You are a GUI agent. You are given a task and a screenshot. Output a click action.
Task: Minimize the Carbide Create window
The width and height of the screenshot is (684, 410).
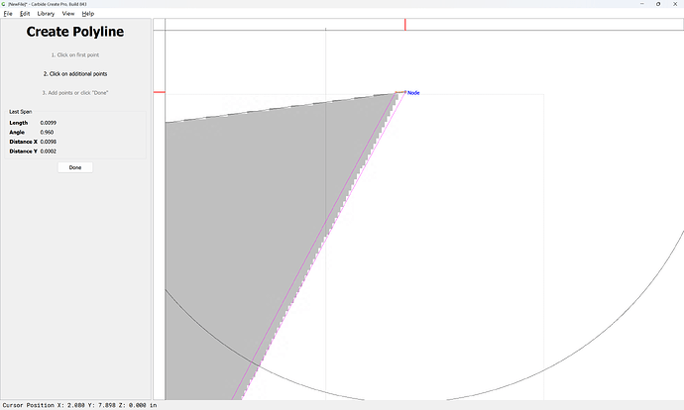(x=642, y=4)
